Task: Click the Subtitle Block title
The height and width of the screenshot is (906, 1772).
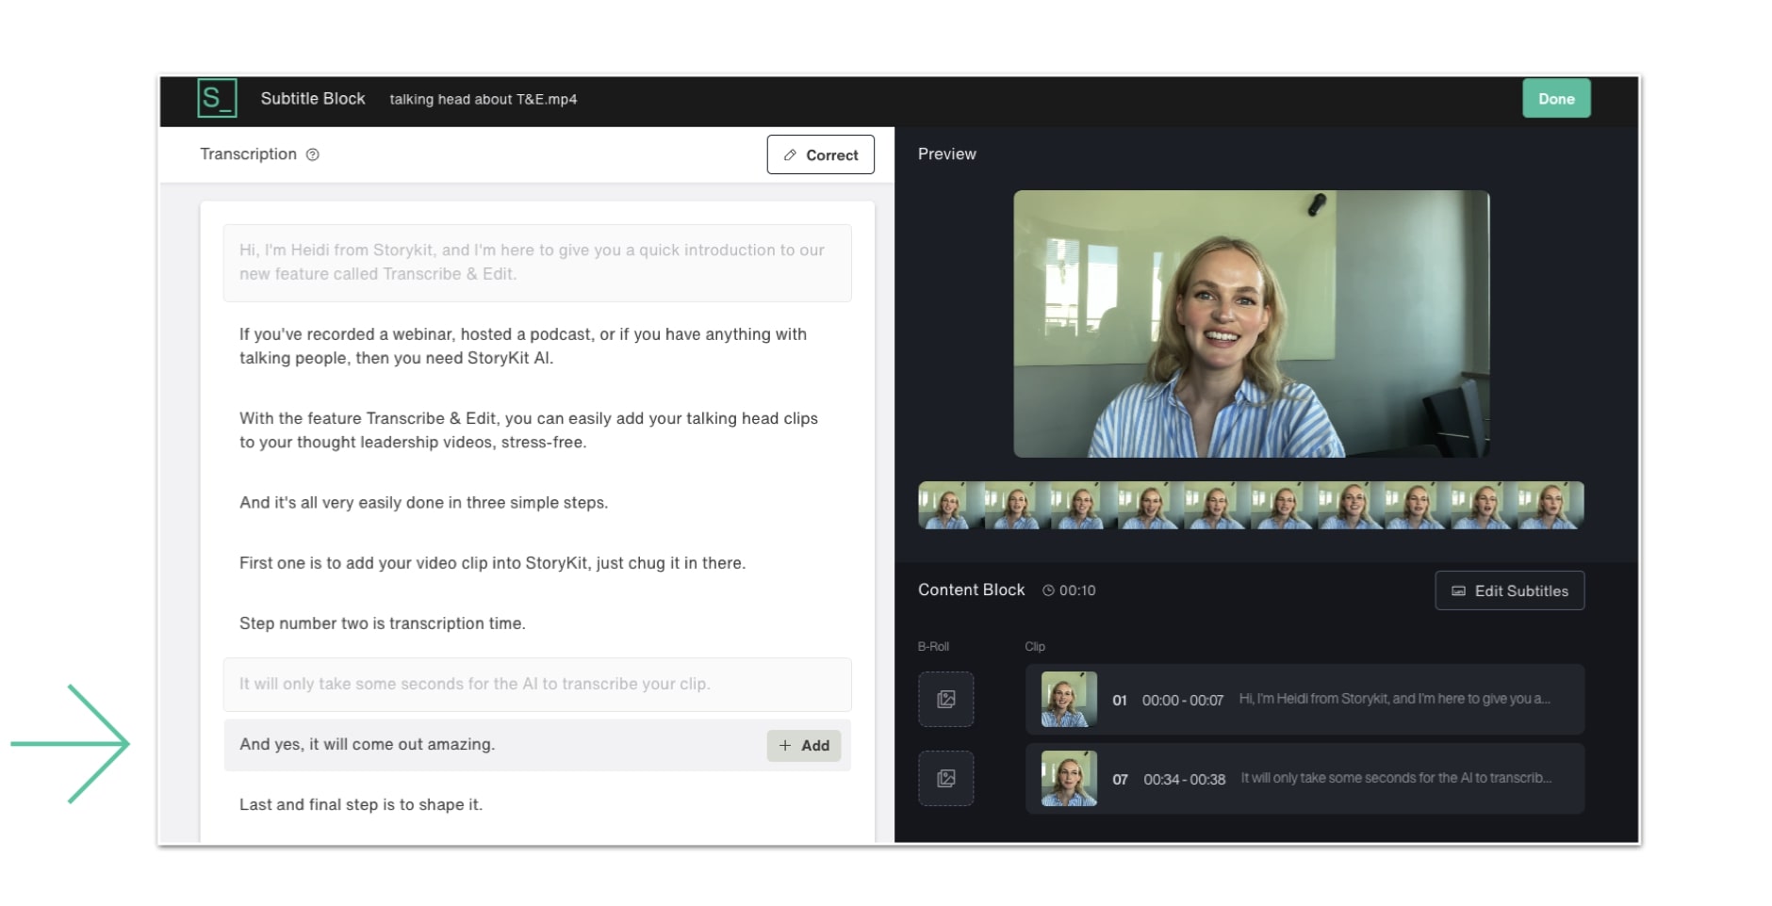Action: point(313,98)
